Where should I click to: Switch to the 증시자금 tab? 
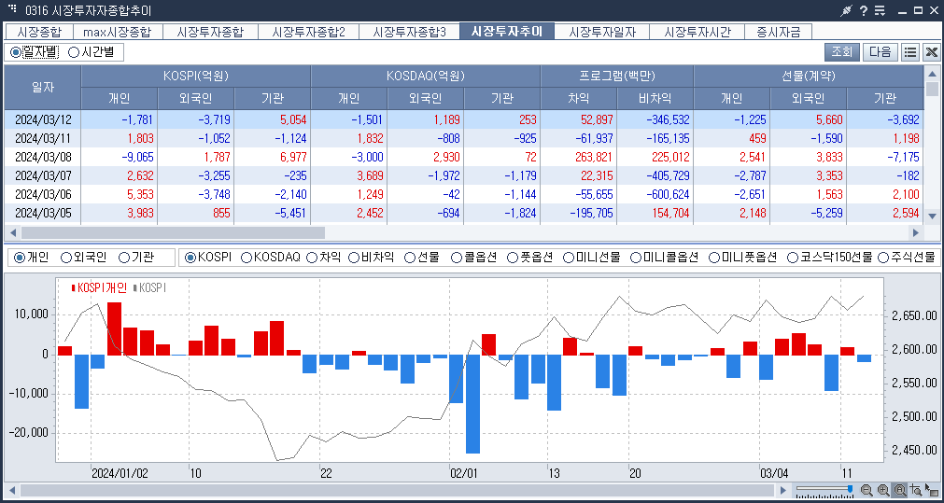778,32
